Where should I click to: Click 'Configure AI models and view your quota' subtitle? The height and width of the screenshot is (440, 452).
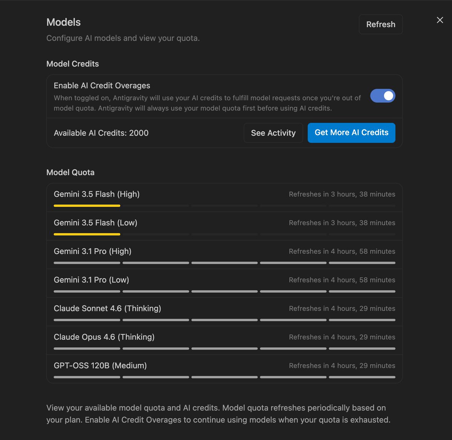click(123, 38)
